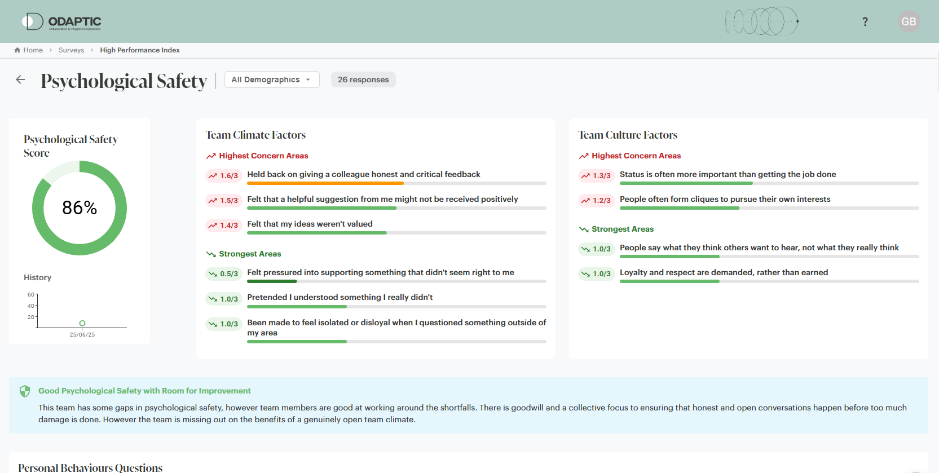This screenshot has width=939, height=473.
Task: Click the 26 responses badge
Action: coord(363,79)
